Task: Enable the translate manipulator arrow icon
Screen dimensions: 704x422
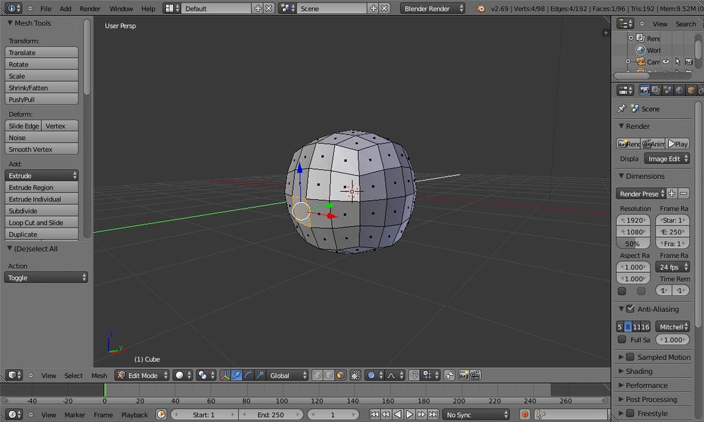Action: point(236,375)
